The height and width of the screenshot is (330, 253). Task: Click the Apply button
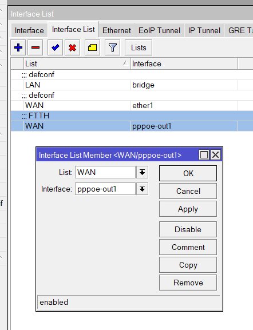188,209
